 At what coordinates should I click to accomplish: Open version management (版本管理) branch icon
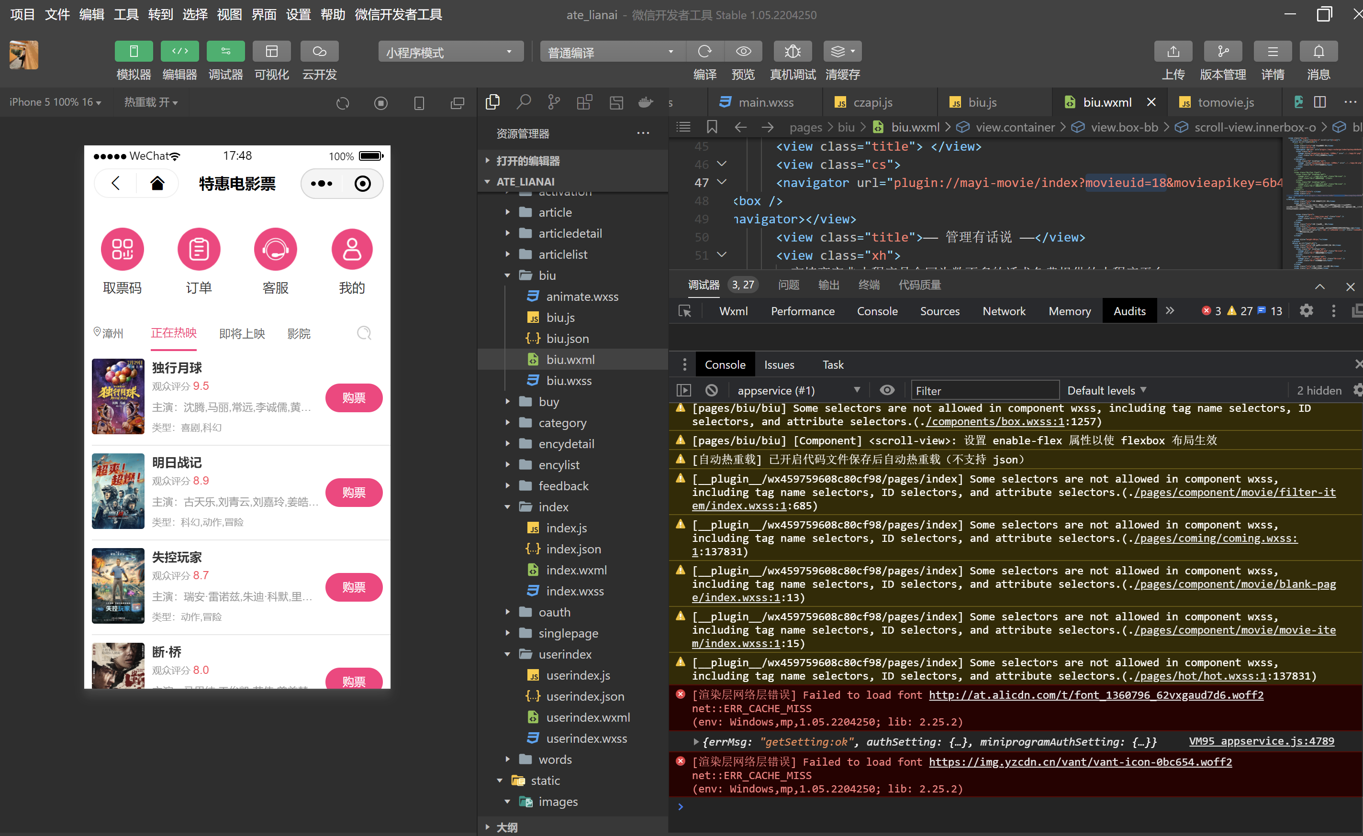pos(1222,52)
